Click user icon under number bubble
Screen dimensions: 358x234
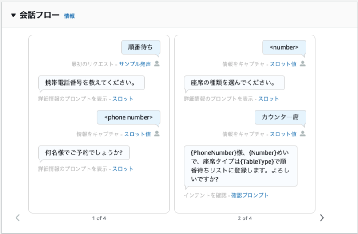tap(302, 64)
